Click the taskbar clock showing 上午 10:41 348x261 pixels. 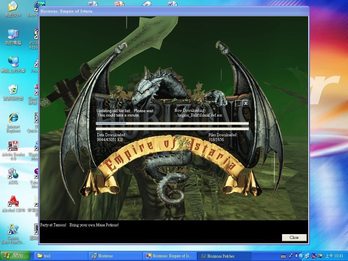pyautogui.click(x=334, y=256)
